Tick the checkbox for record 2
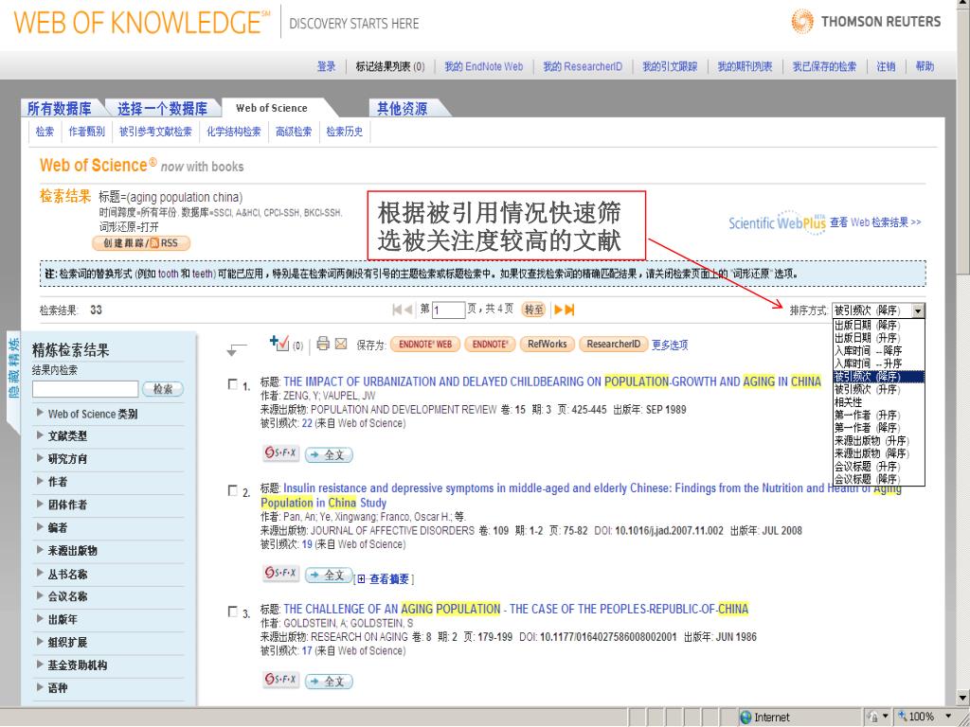Image resolution: width=970 pixels, height=727 pixels. (233, 491)
